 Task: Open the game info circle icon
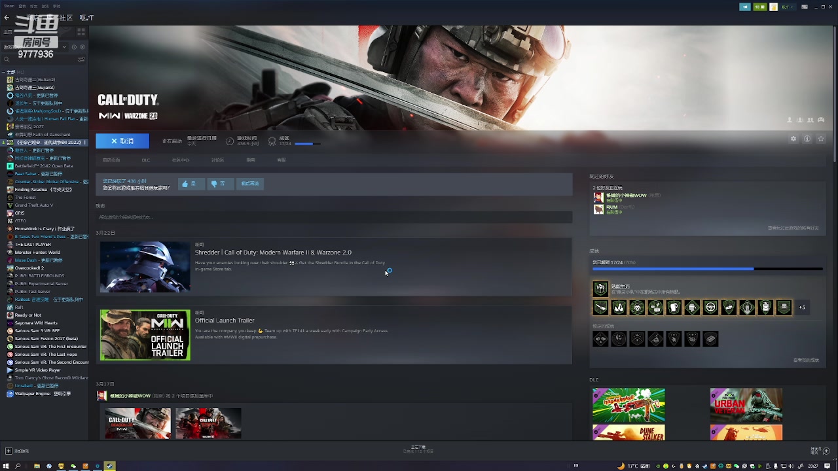[x=807, y=139]
